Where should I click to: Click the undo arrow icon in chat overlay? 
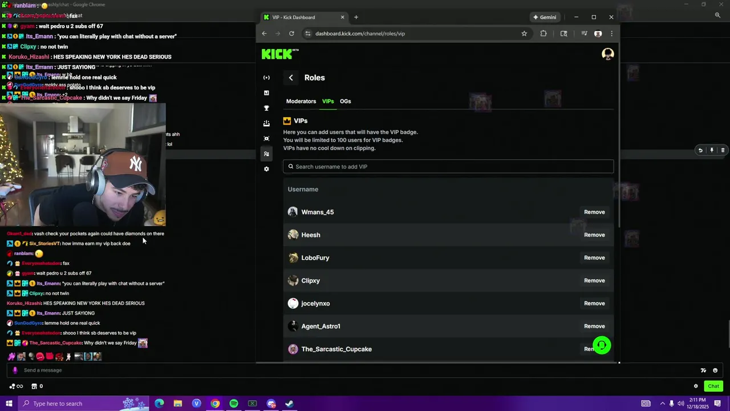pyautogui.click(x=700, y=151)
